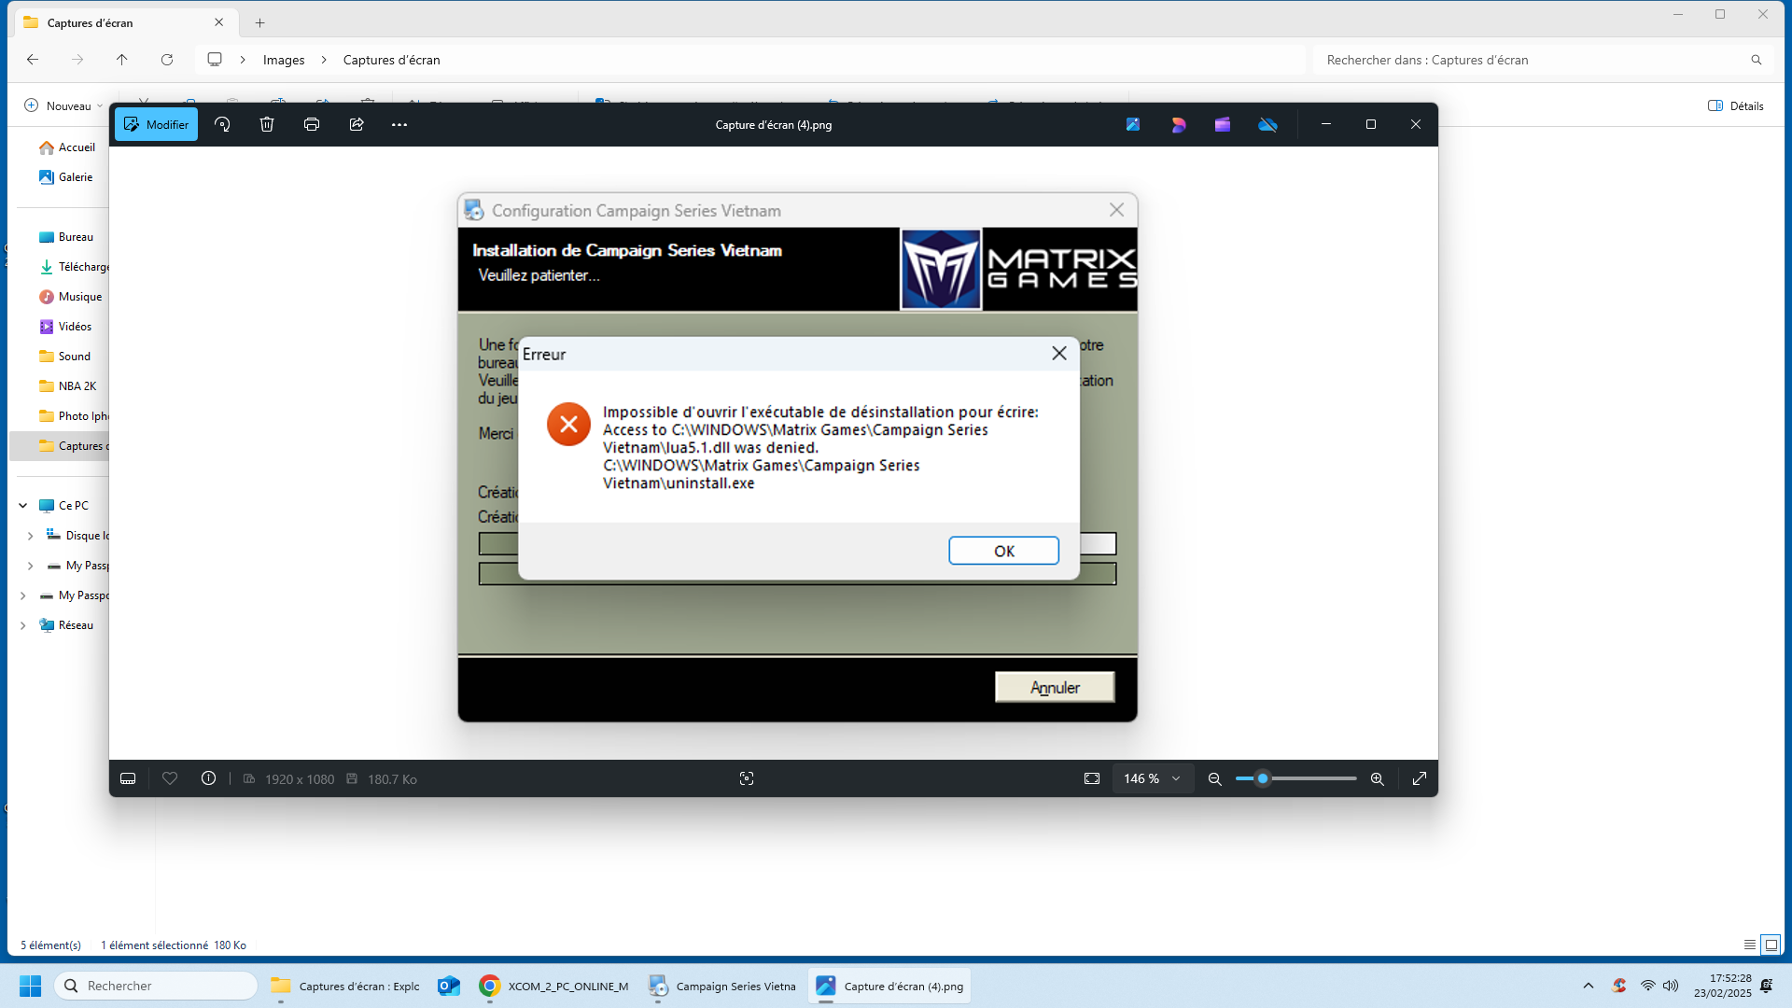1792x1008 pixels.
Task: Open Vidéos folder in sidebar
Action: coord(65,327)
